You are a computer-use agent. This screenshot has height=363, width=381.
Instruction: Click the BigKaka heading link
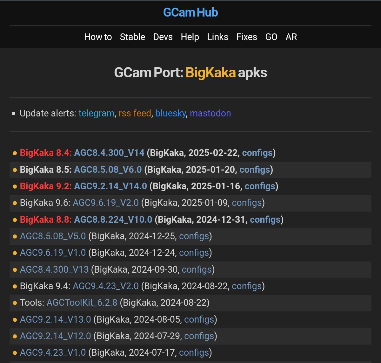pyautogui.click(x=211, y=73)
